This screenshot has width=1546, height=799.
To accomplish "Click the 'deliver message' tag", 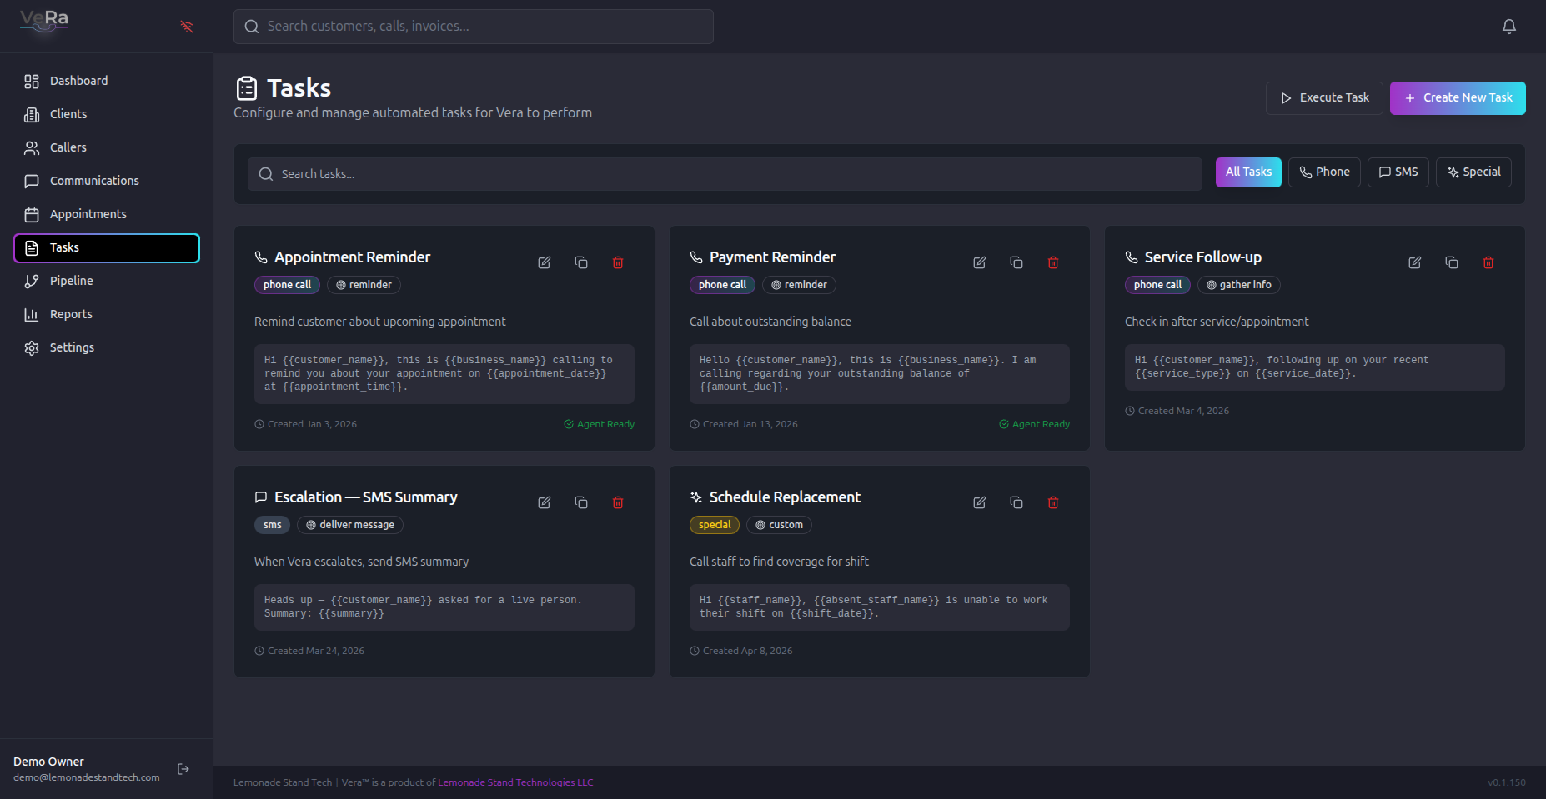I will click(x=350, y=525).
